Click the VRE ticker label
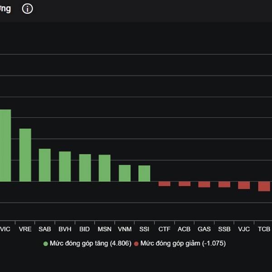 [25, 229]
